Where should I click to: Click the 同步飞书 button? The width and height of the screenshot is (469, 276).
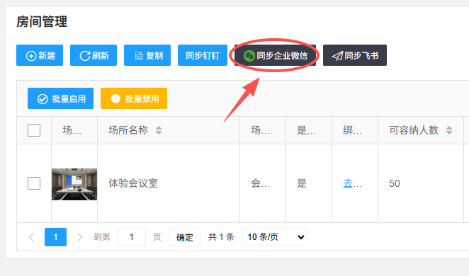point(355,55)
